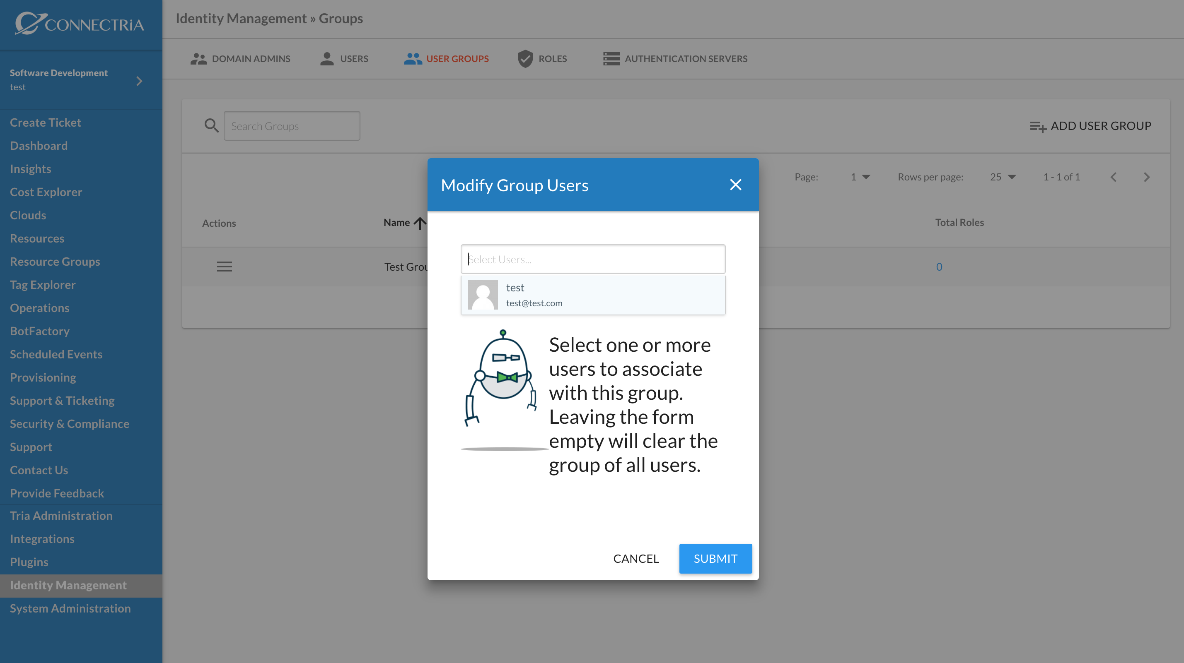This screenshot has height=663, width=1184.
Task: Click the search magnifier icon
Action: point(211,125)
